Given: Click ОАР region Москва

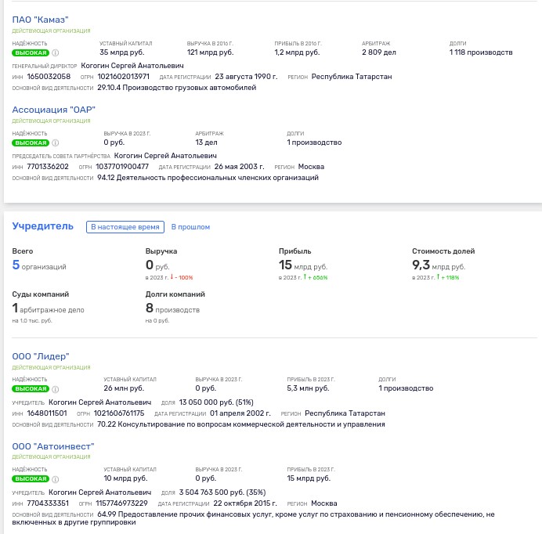Looking at the screenshot, I should click(311, 167).
